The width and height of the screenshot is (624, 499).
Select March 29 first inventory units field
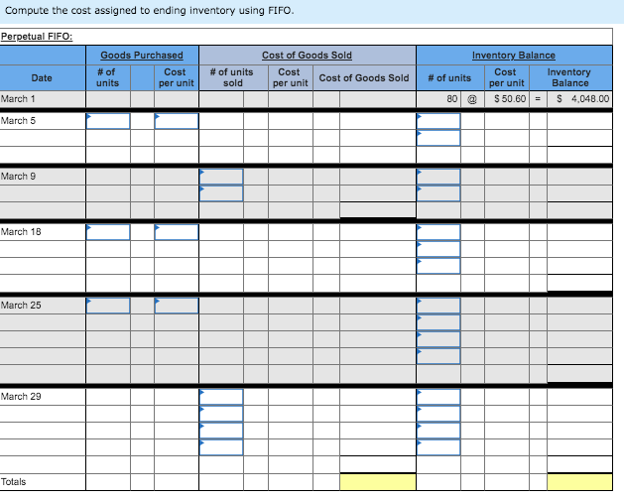click(438, 397)
